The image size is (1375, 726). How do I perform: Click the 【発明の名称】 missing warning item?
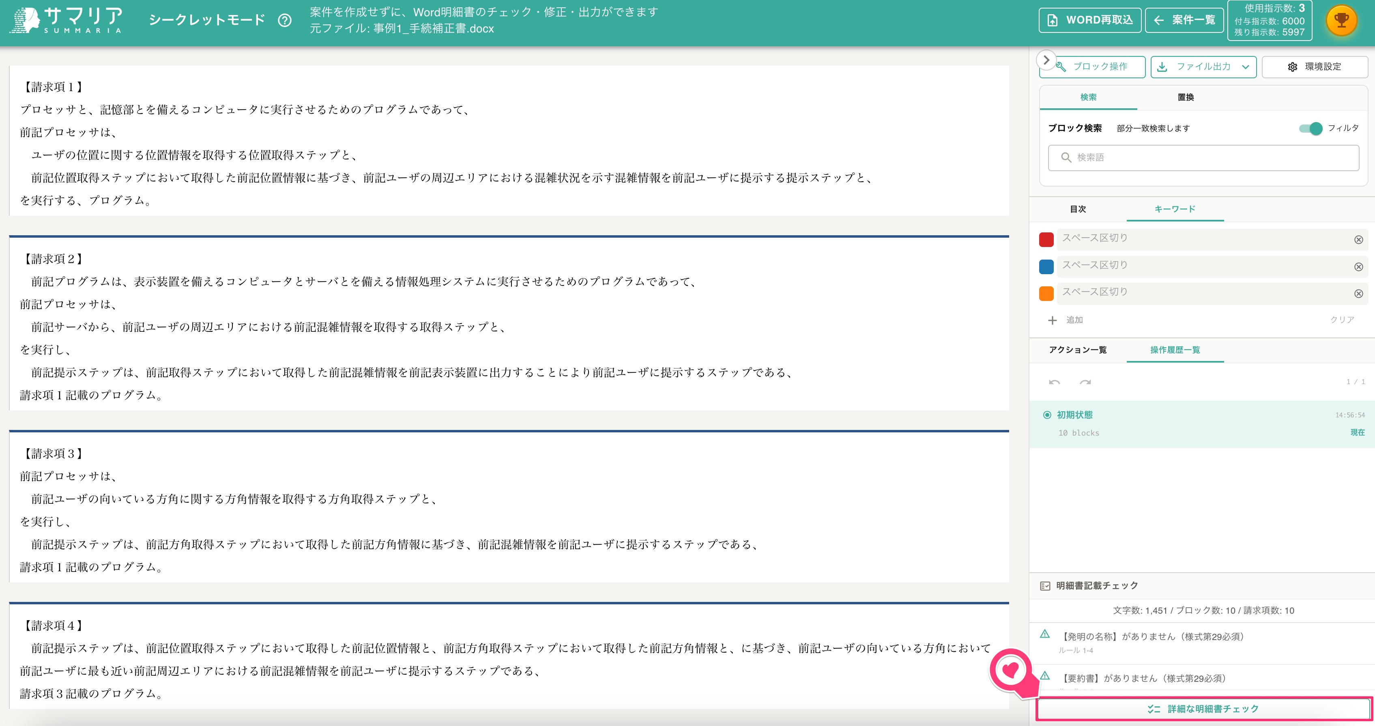coord(1202,643)
